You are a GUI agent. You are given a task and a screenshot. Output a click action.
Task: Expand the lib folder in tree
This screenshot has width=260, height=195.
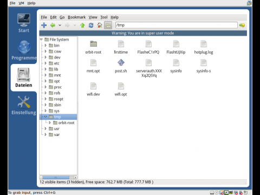[45, 69]
